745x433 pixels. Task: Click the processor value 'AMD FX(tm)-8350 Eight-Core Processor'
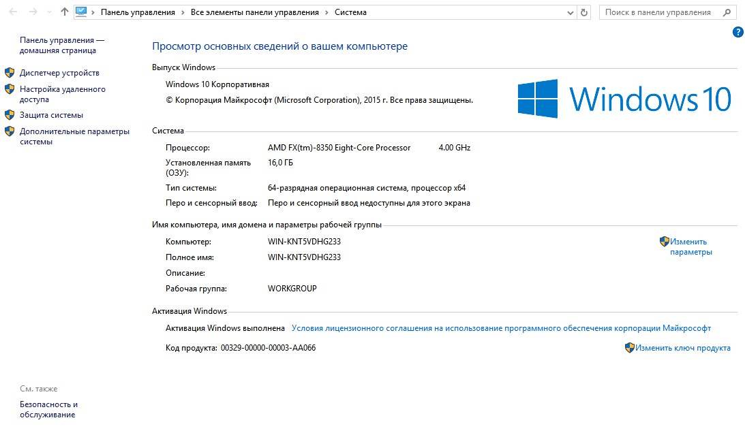339,148
